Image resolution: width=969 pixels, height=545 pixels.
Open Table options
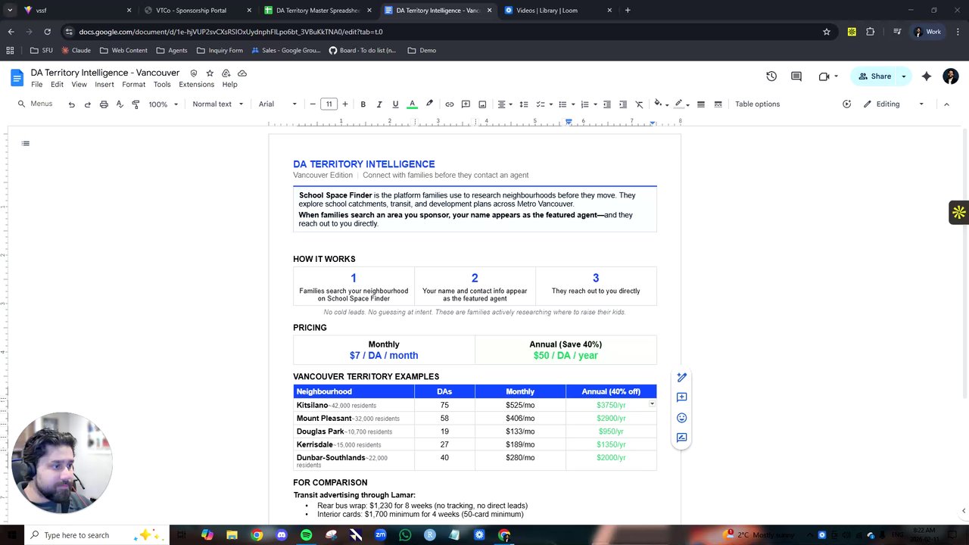[x=757, y=104]
